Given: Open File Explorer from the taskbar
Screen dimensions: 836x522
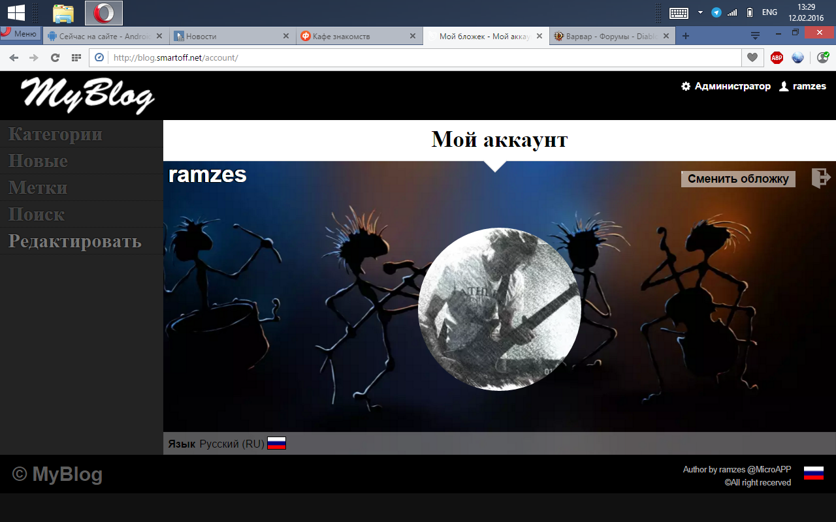Looking at the screenshot, I should point(63,13).
